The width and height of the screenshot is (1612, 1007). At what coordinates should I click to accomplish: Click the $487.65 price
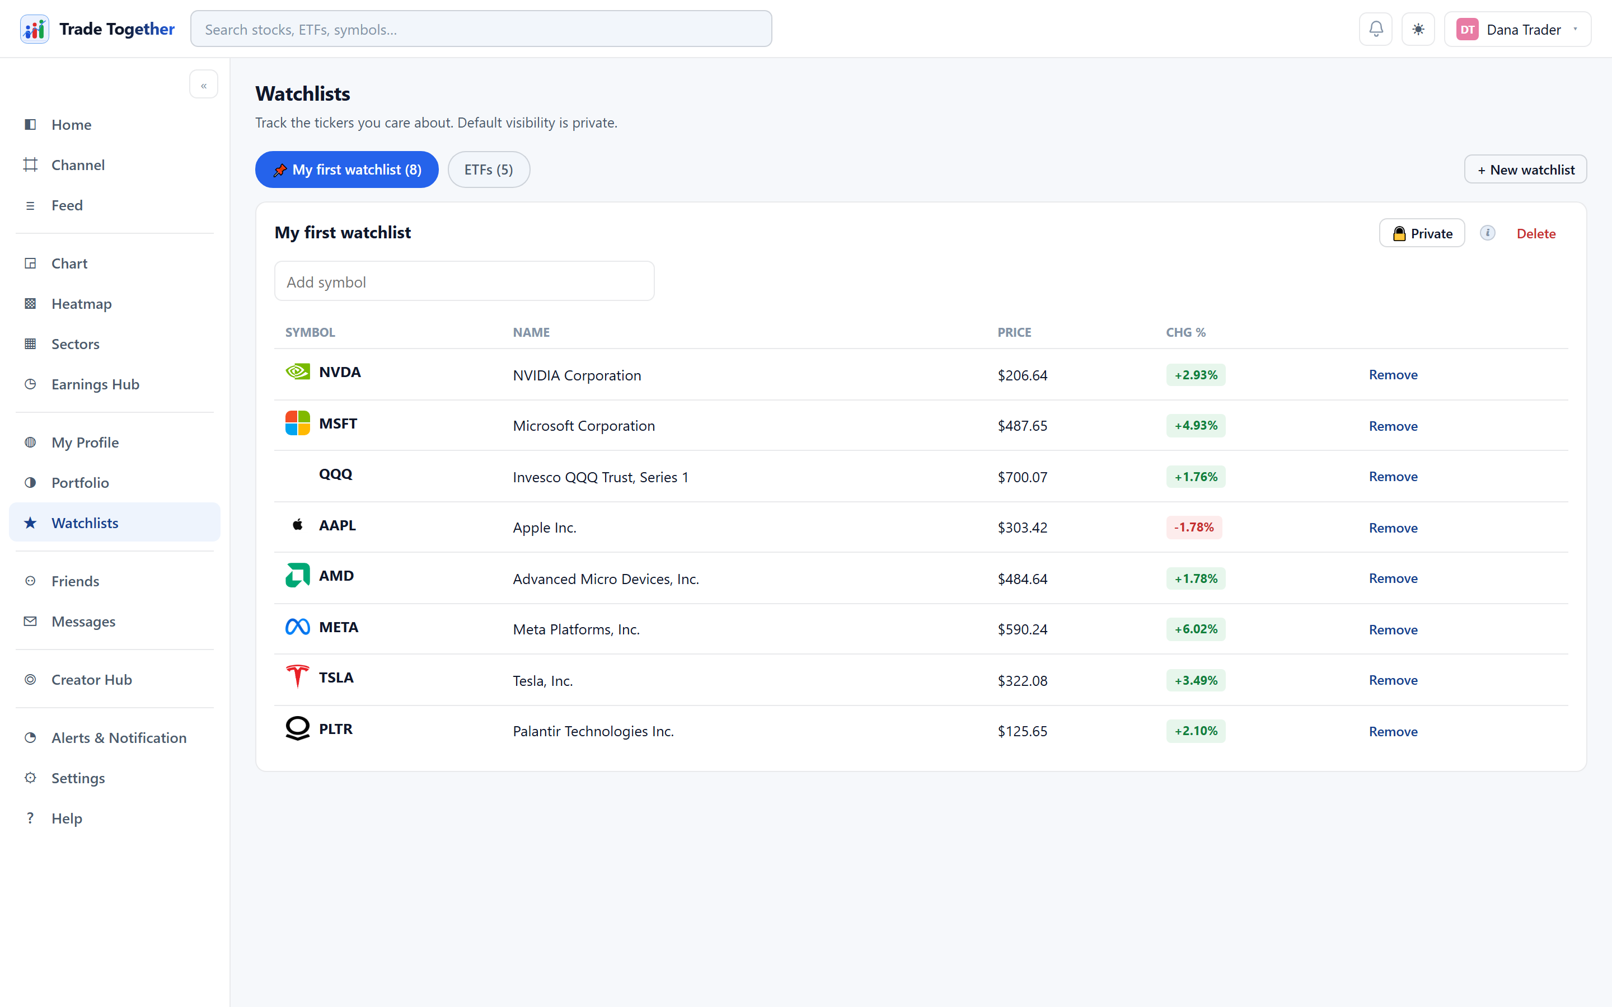coord(1023,426)
